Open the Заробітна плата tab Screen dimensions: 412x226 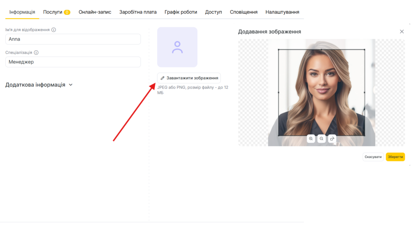click(x=138, y=12)
